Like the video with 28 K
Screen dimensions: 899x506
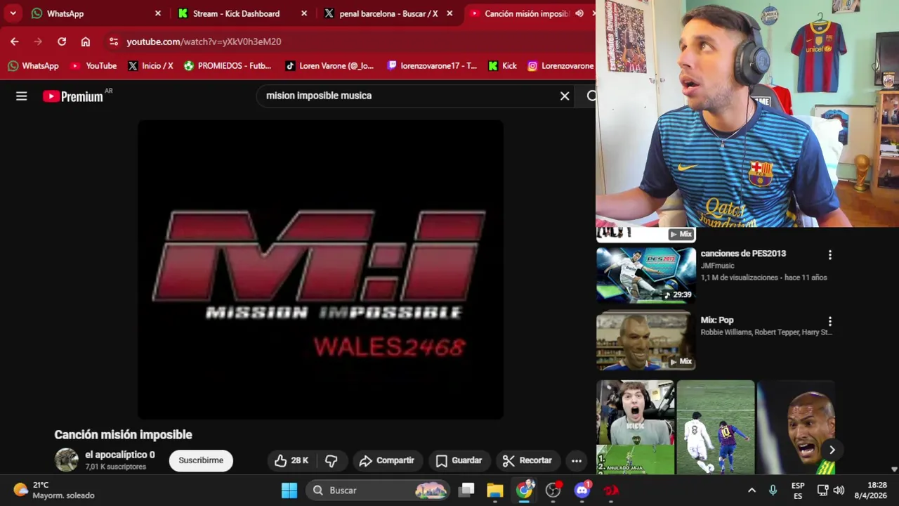pos(292,460)
